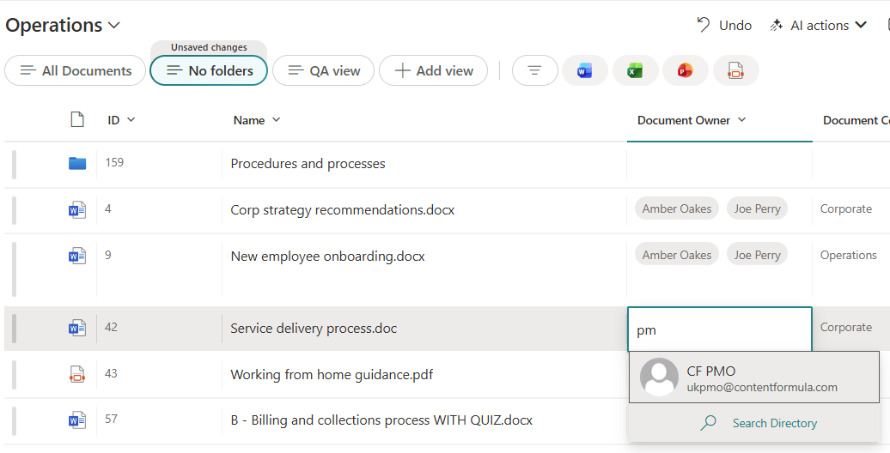Click the AI actions sparkle icon
890x453 pixels.
tap(776, 26)
